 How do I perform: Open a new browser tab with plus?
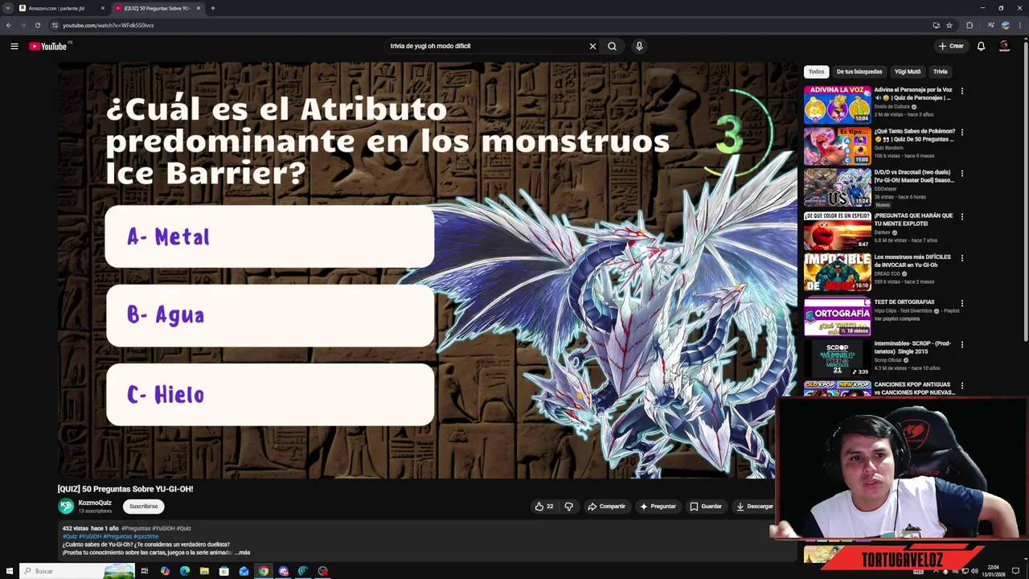(x=212, y=8)
